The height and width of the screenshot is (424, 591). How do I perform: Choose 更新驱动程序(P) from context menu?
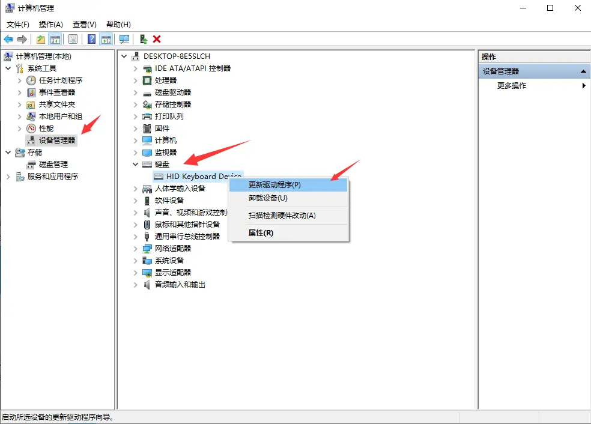274,185
